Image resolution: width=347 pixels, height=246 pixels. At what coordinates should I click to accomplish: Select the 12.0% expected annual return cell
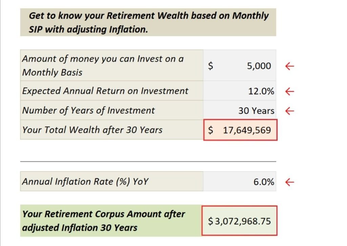pos(240,91)
